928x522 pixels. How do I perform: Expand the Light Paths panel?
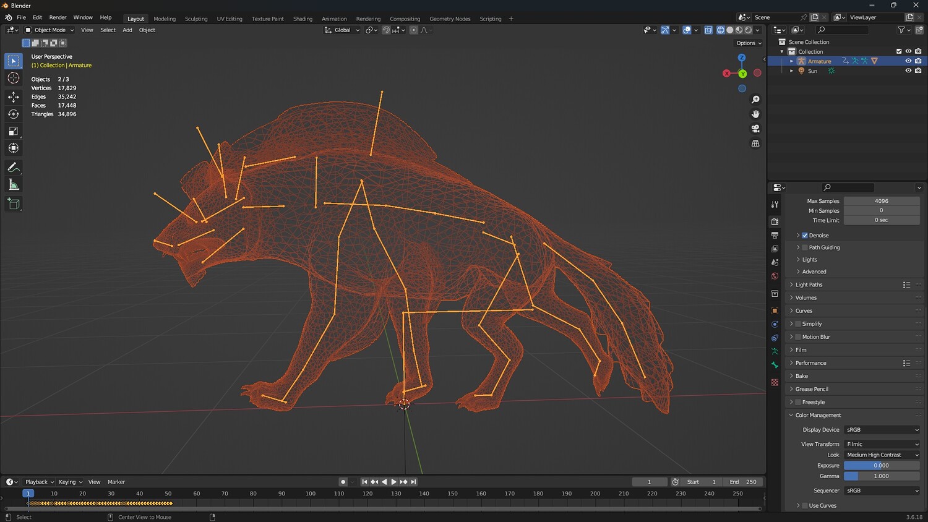pos(809,285)
